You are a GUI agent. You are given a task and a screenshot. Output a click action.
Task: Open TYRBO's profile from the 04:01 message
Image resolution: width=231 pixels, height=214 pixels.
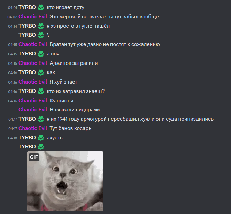27,7
